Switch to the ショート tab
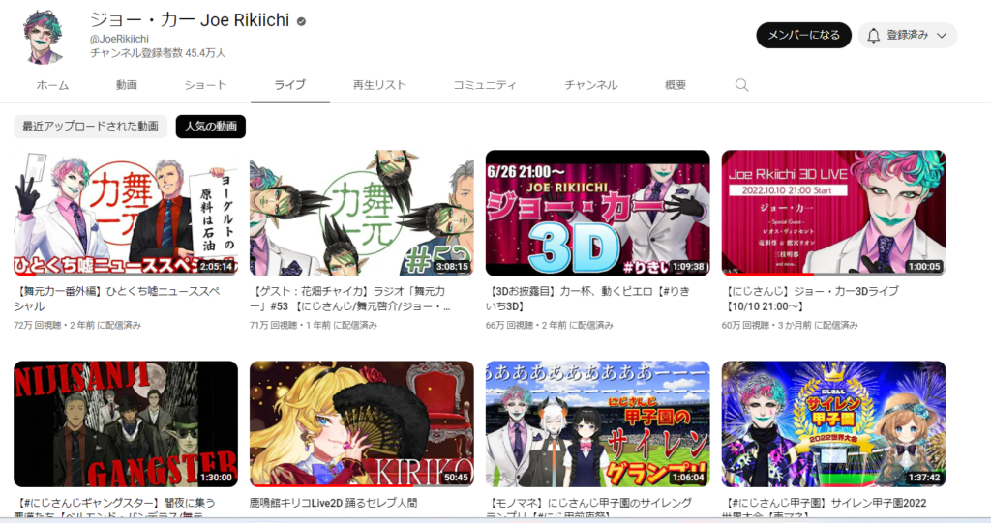The width and height of the screenshot is (991, 523). click(205, 85)
